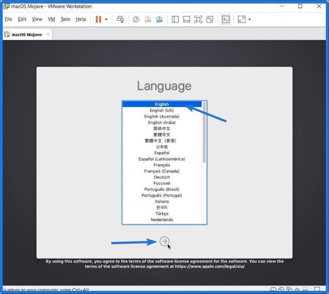Screen dimensions: 329x294
Task: Open the Edit menu
Action: click(x=22, y=19)
